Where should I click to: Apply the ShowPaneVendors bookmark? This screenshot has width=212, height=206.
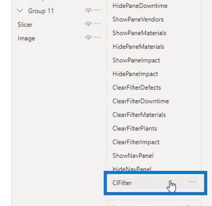(138, 20)
